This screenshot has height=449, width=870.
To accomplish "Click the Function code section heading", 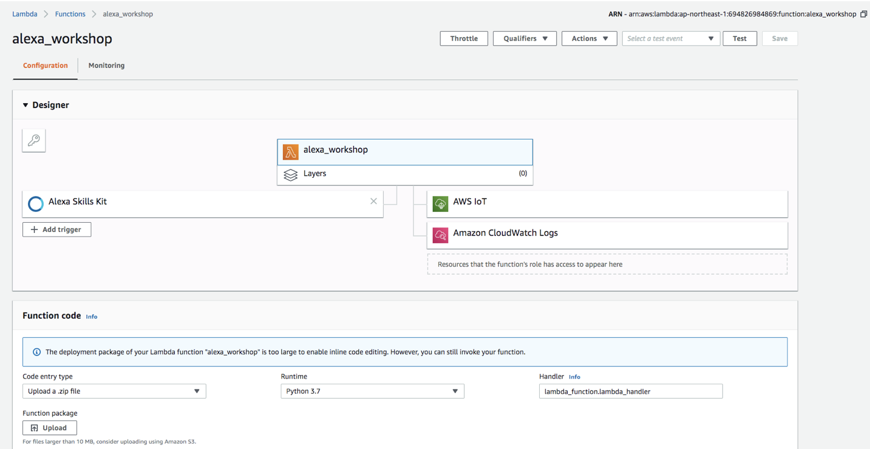I will [52, 316].
